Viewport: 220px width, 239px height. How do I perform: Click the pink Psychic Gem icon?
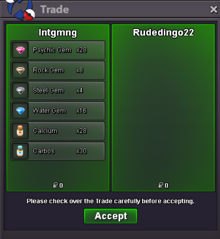[x=21, y=50]
